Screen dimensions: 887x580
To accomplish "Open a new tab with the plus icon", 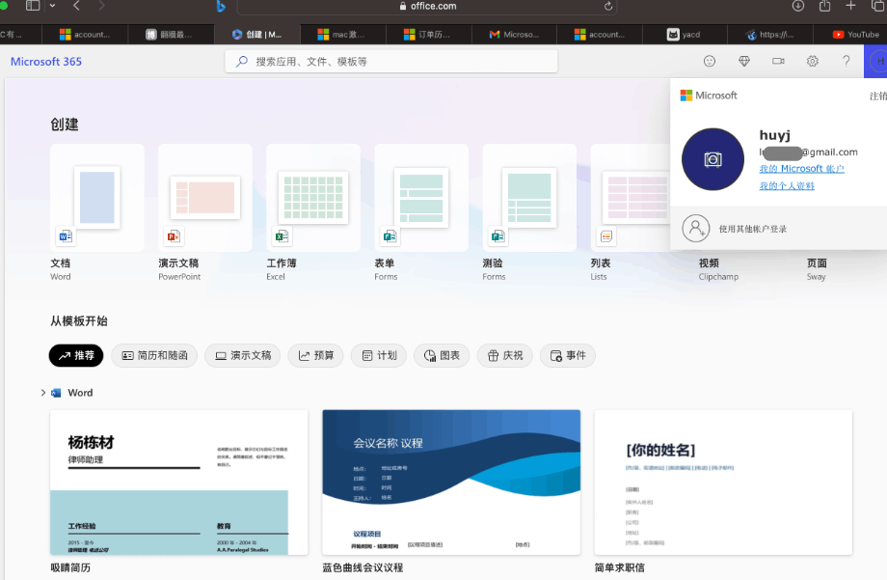I will pyautogui.click(x=850, y=6).
